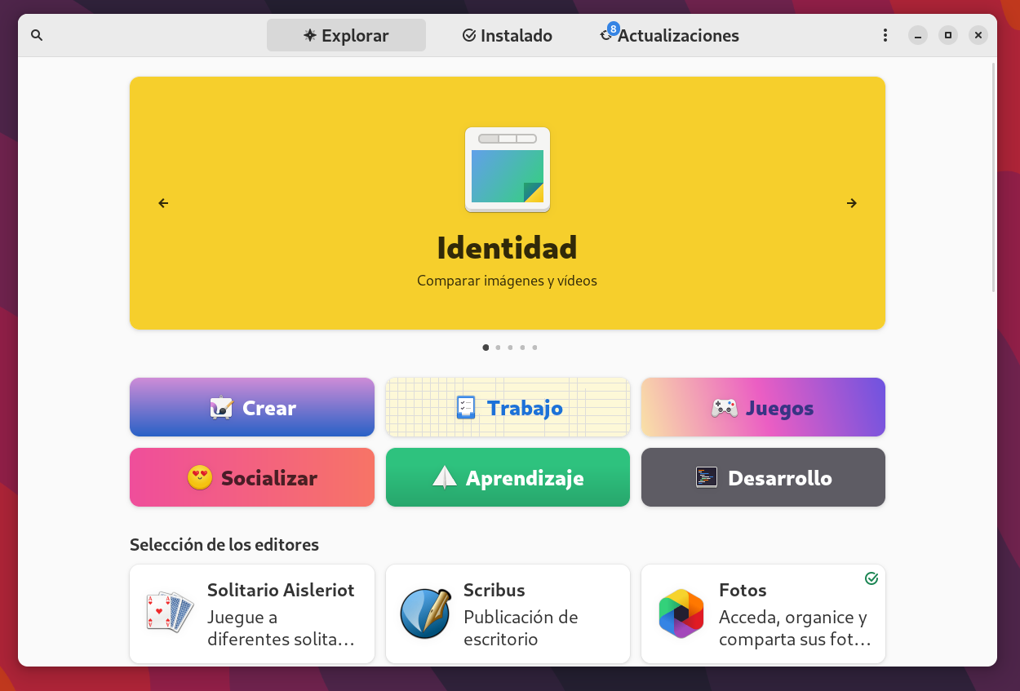Select the second carousel page dot
This screenshot has height=691, width=1020.
pyautogui.click(x=498, y=348)
